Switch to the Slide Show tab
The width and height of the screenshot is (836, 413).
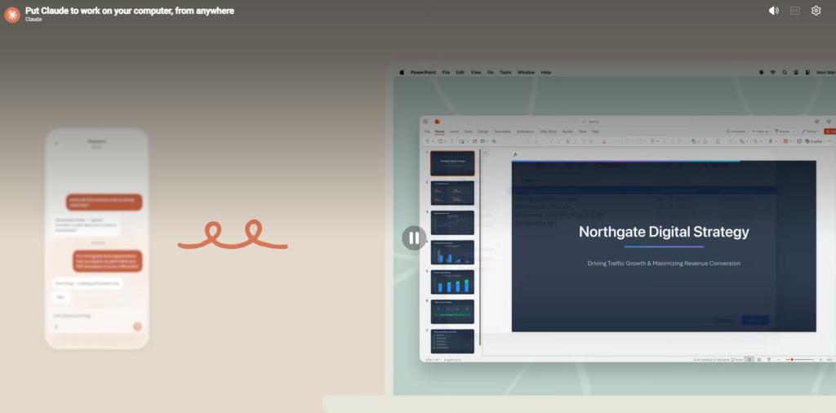548,131
